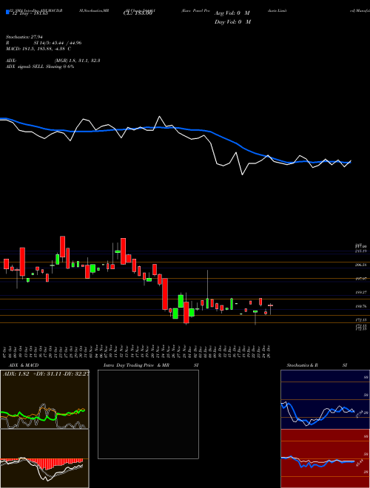Click the empty Intra Day trading chart box

(148, 414)
